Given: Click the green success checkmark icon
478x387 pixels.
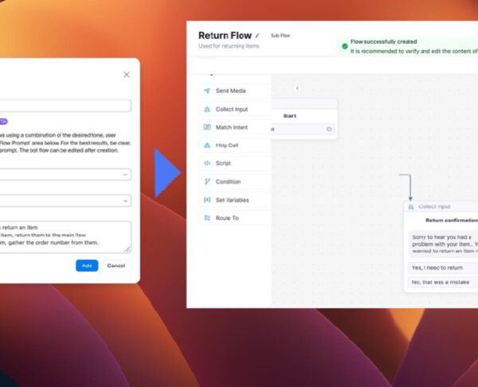Looking at the screenshot, I should click(345, 46).
